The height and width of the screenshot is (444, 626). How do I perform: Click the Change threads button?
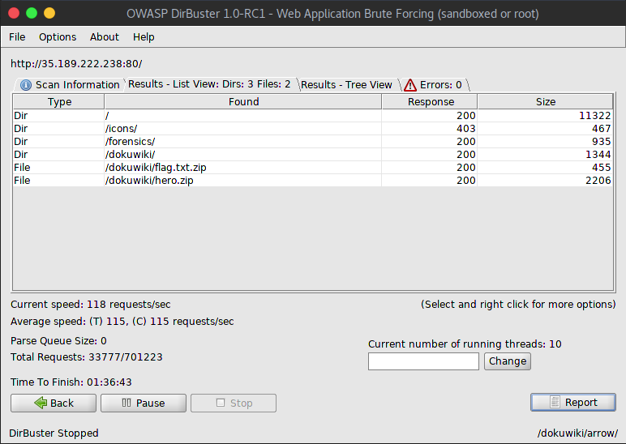[508, 361]
